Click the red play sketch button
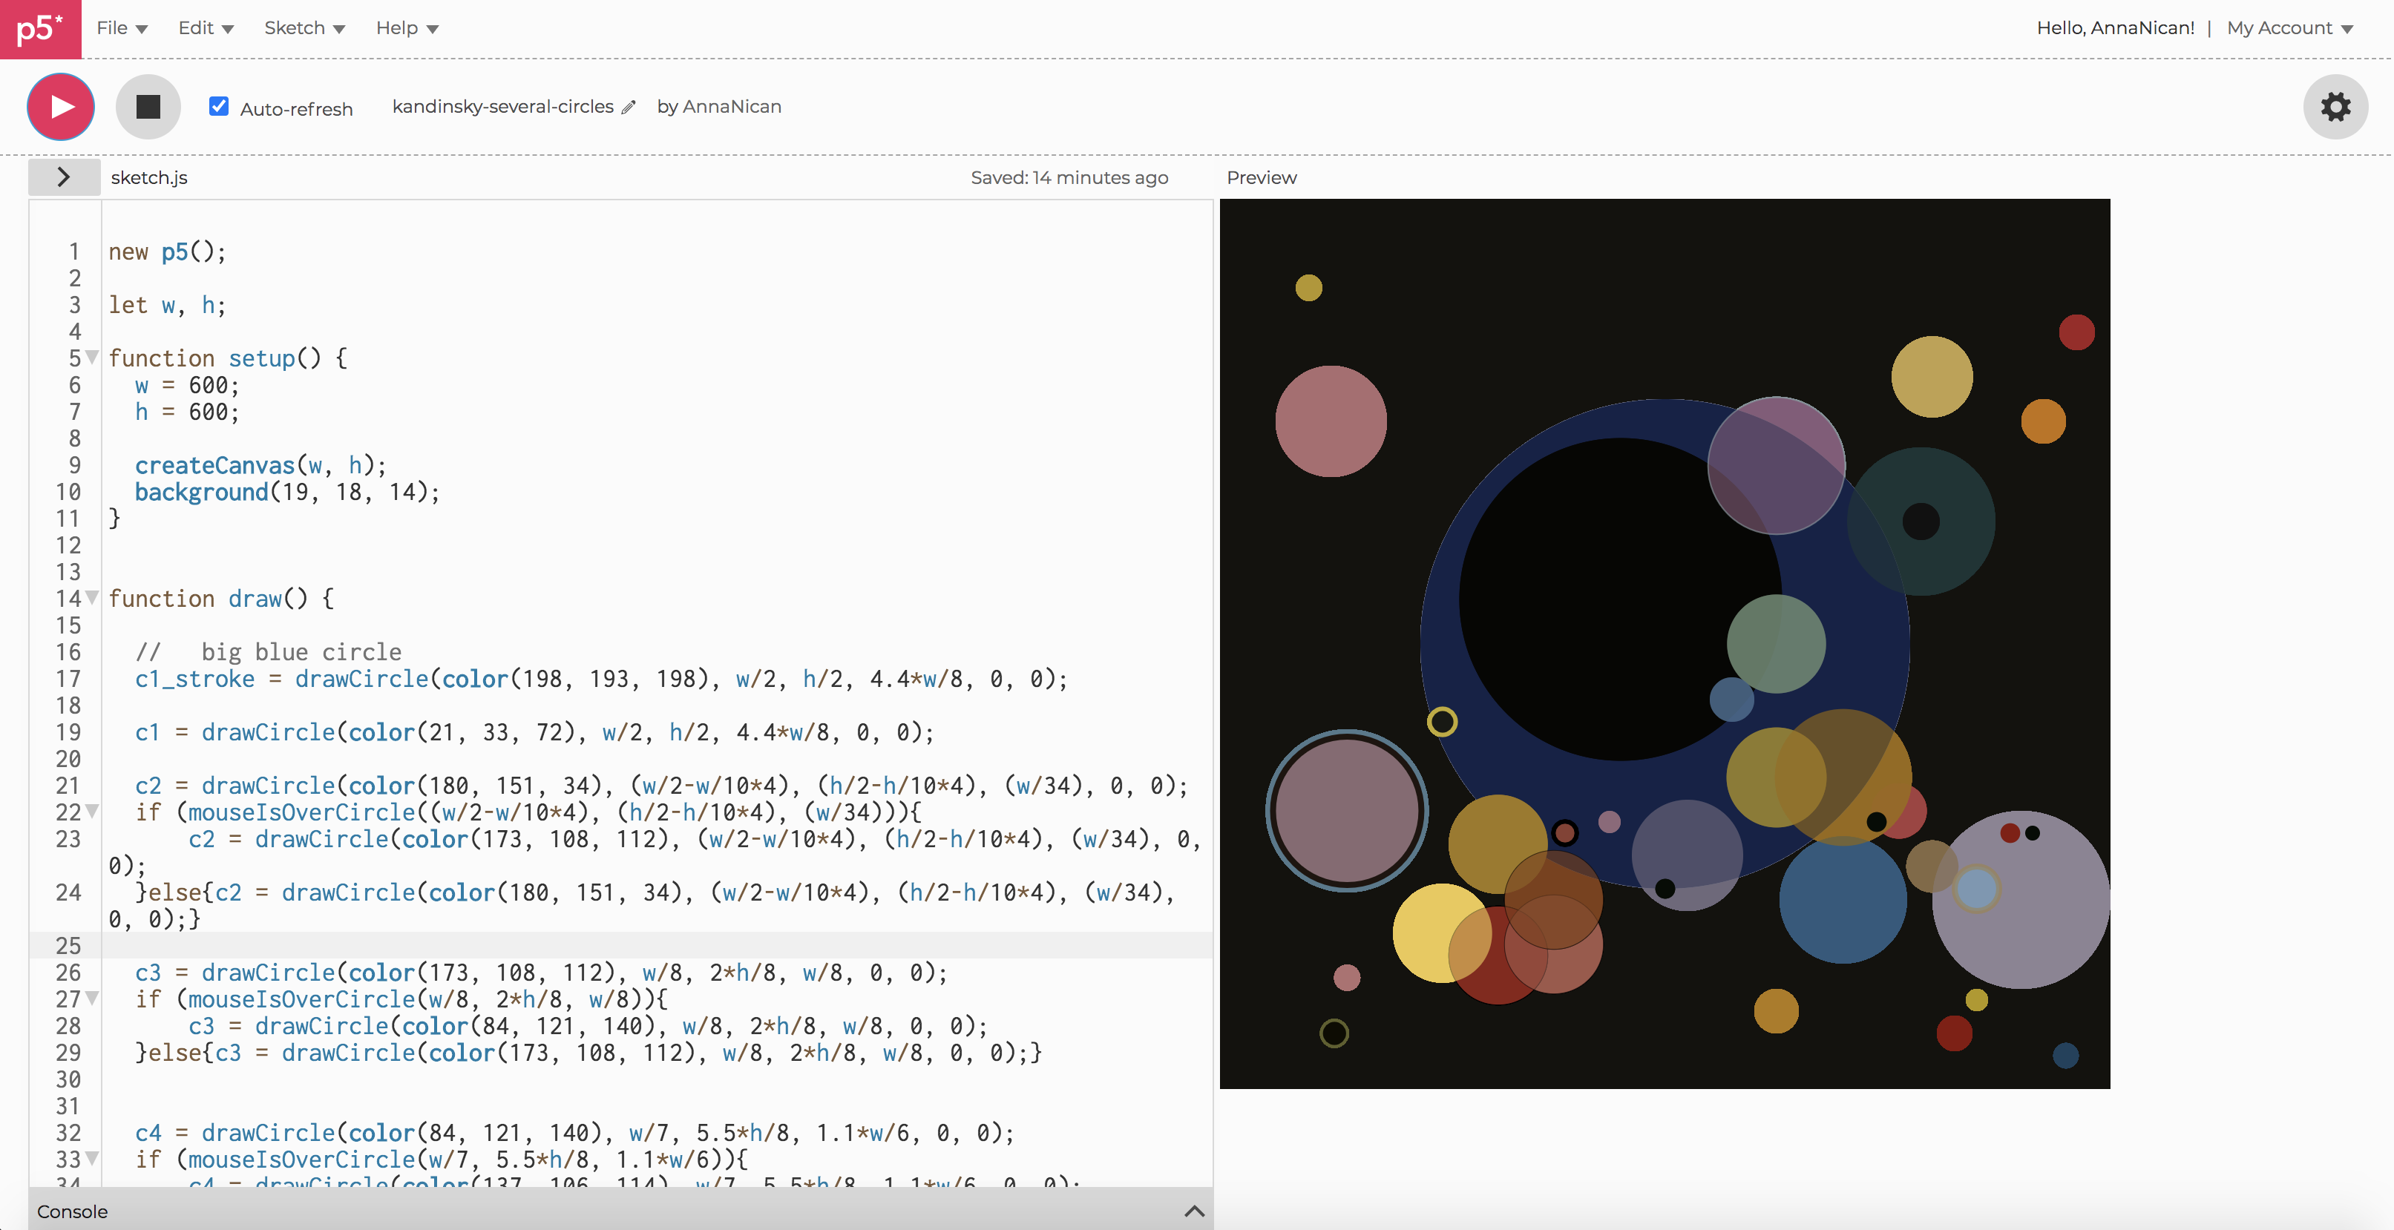The image size is (2394, 1230). pyautogui.click(x=60, y=107)
